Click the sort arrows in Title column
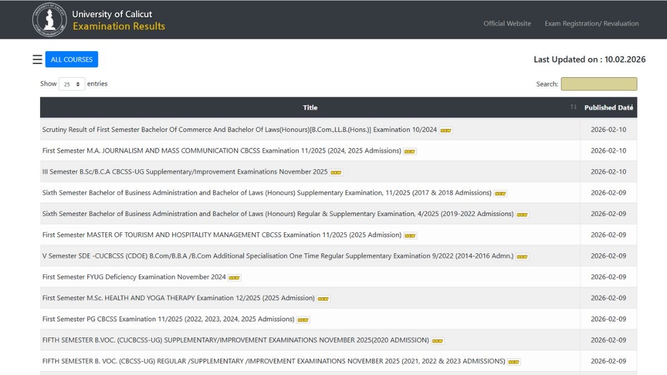Image resolution: width=667 pixels, height=375 pixels. pos(573,107)
